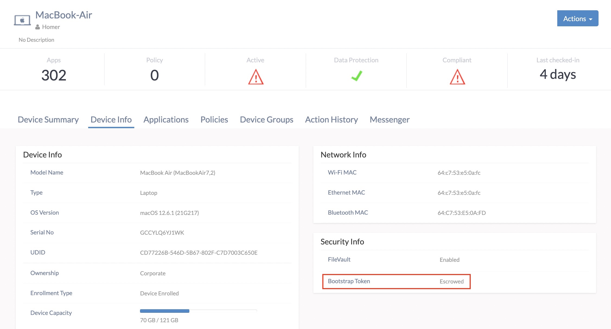Screen dimensions: 611x329
Task: Click the Compliant stat label
Action: pos(457,60)
